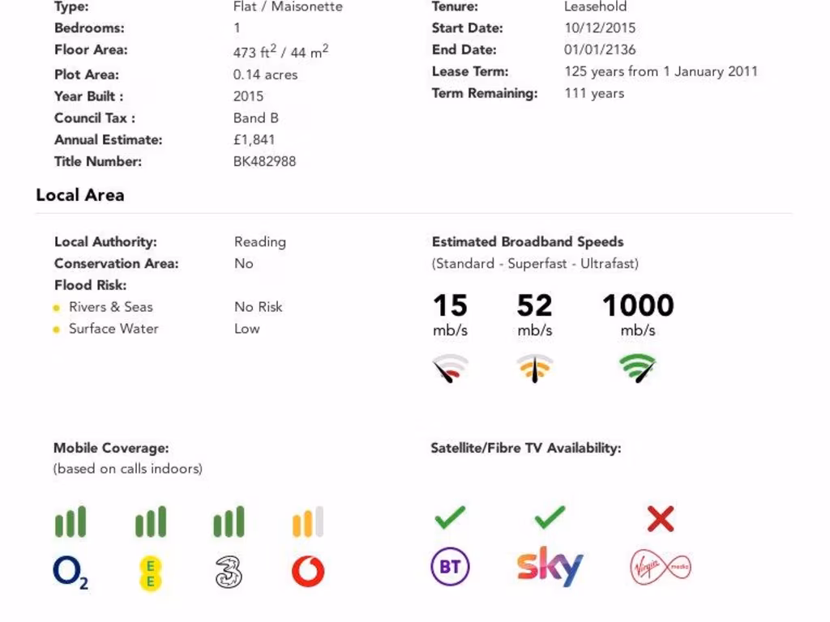Screen dimensions: 830x622
Task: Click the Three network logo
Action: (229, 572)
